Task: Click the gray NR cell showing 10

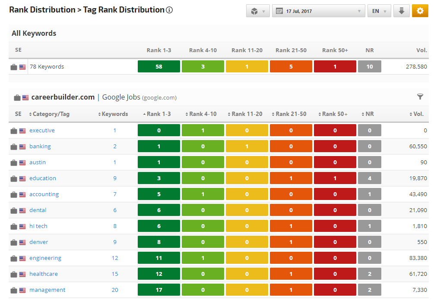Action: [x=369, y=67]
